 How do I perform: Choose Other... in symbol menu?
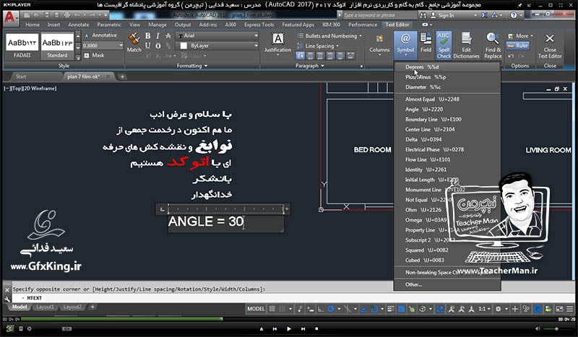pyautogui.click(x=447, y=285)
